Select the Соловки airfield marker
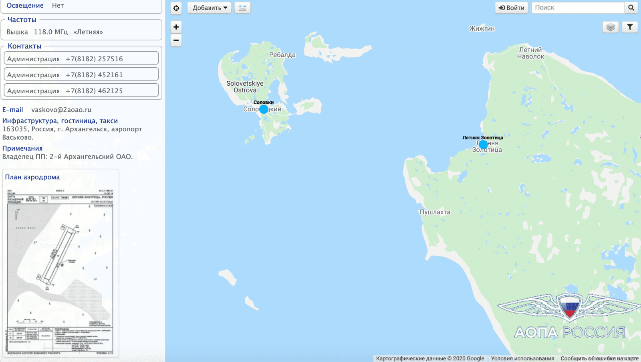The width and height of the screenshot is (641, 362). pyautogui.click(x=264, y=109)
